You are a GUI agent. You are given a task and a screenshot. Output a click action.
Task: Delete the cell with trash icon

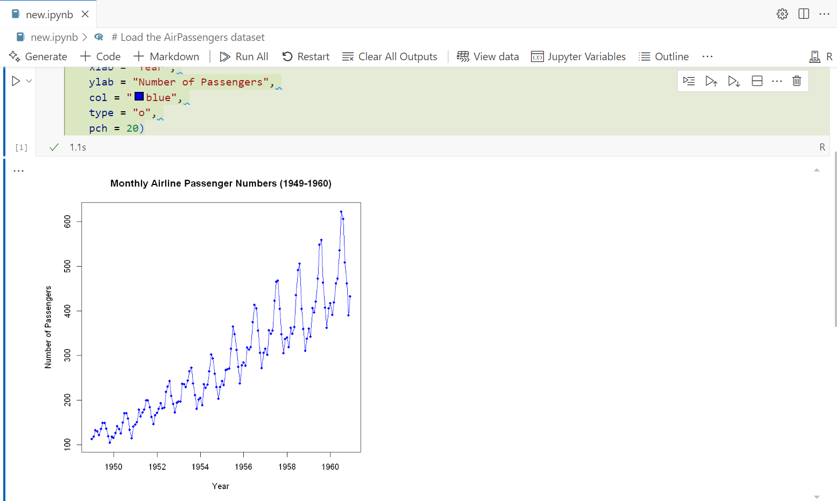797,81
